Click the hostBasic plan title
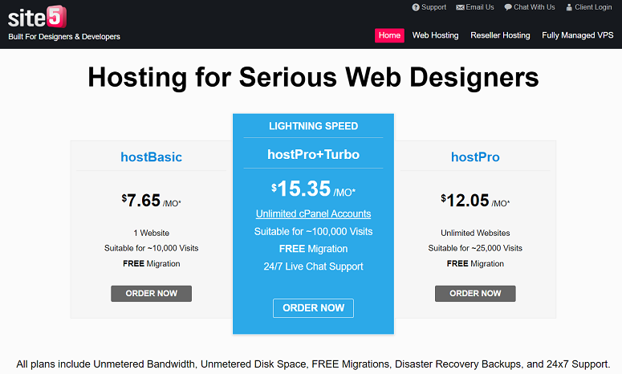622x374 pixels. 151,157
